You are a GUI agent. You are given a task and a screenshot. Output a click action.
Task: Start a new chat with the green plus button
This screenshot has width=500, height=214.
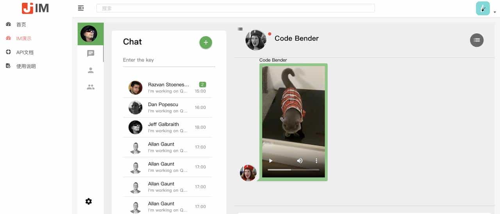(206, 43)
